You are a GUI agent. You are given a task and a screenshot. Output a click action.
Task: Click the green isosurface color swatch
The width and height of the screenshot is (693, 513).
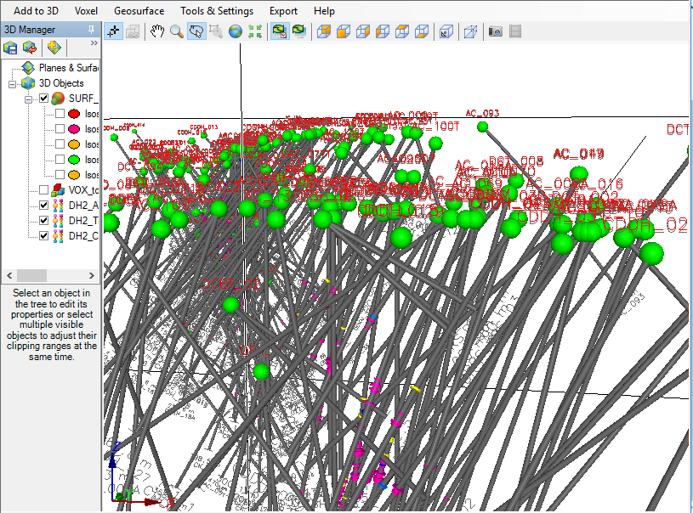pyautogui.click(x=74, y=160)
